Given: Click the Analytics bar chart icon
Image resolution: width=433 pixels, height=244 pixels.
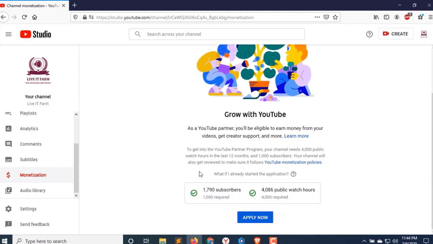Looking at the screenshot, I should (x=8, y=128).
